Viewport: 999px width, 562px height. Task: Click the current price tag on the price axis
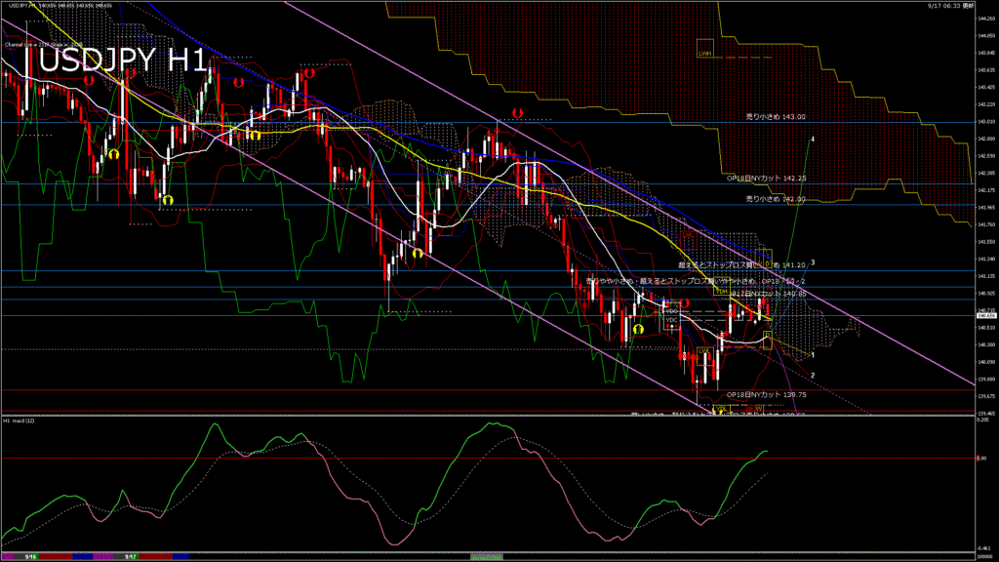[x=984, y=316]
